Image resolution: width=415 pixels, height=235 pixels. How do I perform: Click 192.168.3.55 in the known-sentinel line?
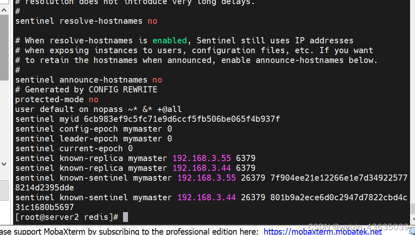click(x=206, y=178)
